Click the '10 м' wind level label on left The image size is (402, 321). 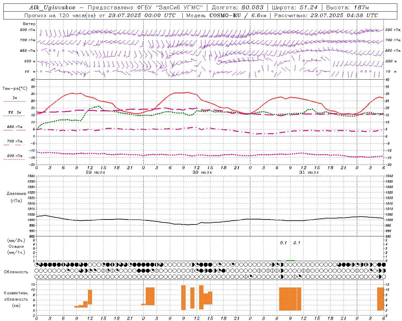(30, 71)
